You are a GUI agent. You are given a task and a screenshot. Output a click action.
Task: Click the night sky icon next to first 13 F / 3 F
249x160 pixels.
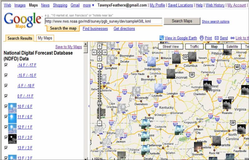point(12,139)
